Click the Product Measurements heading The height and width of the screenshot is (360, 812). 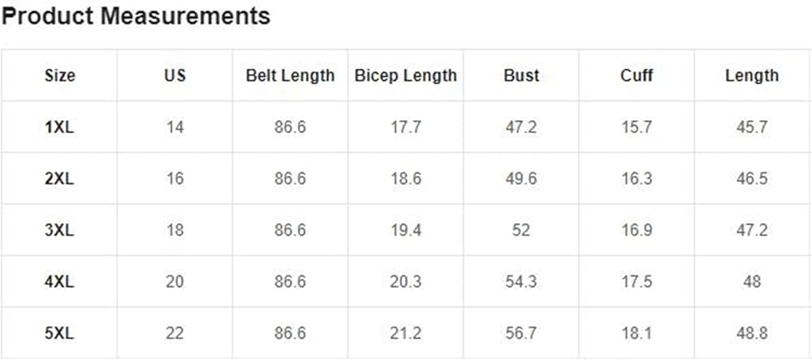136,16
